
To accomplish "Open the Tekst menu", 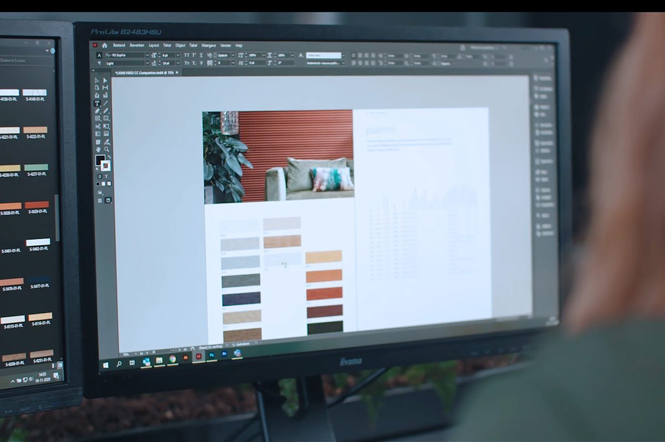I will click(x=167, y=45).
